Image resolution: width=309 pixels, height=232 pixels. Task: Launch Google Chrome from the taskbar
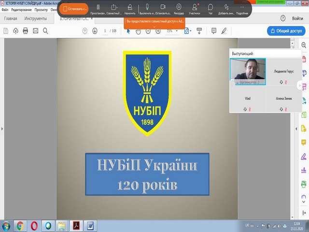tap(20, 226)
